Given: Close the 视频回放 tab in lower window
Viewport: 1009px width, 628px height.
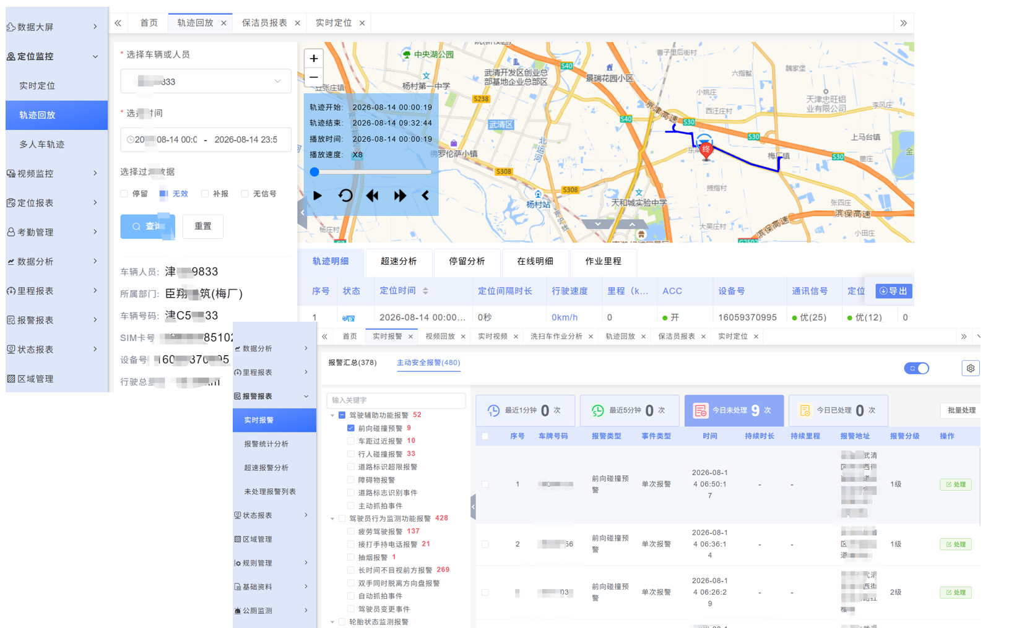Looking at the screenshot, I should click(463, 337).
